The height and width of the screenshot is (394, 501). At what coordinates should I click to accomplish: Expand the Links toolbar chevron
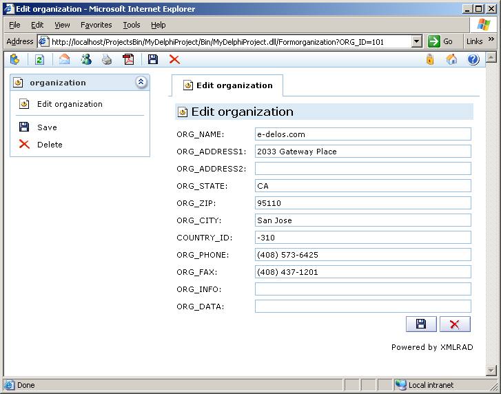(x=491, y=41)
